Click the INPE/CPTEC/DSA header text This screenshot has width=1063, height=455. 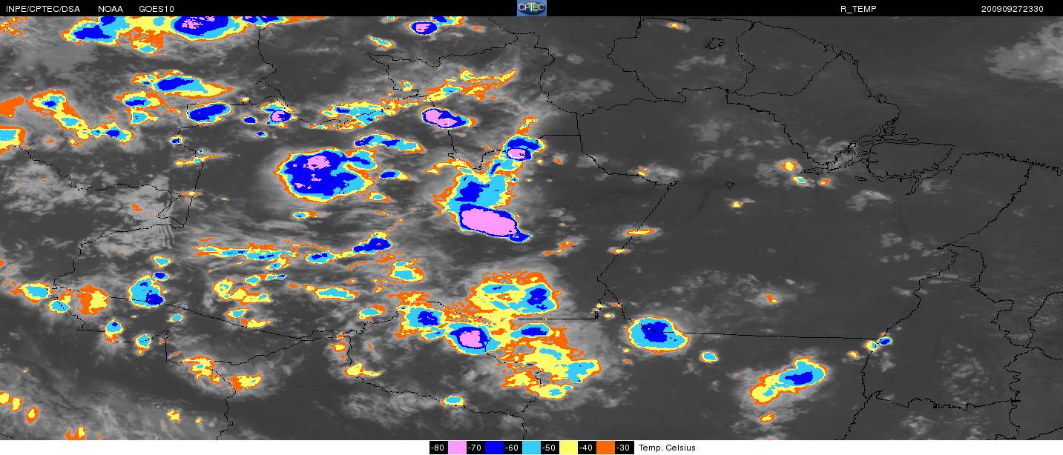42,9
